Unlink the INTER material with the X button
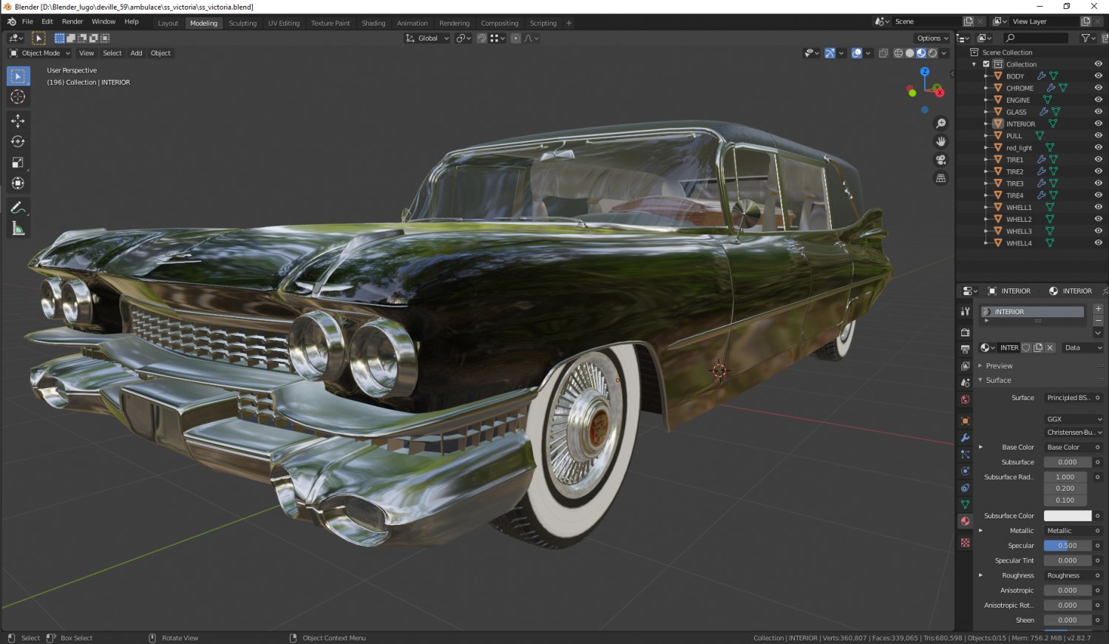This screenshot has height=644, width=1109. 1050,347
